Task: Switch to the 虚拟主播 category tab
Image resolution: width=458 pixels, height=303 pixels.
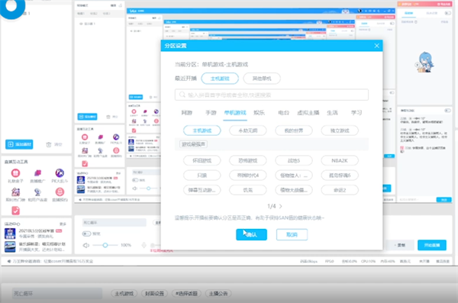Action: pyautogui.click(x=308, y=112)
